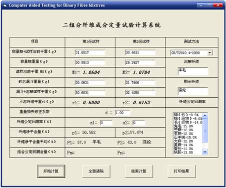This screenshot has width=226, height=188.
Task: Click the P2= 43.0 涤纶 result
Action: pyautogui.click(x=134, y=142)
